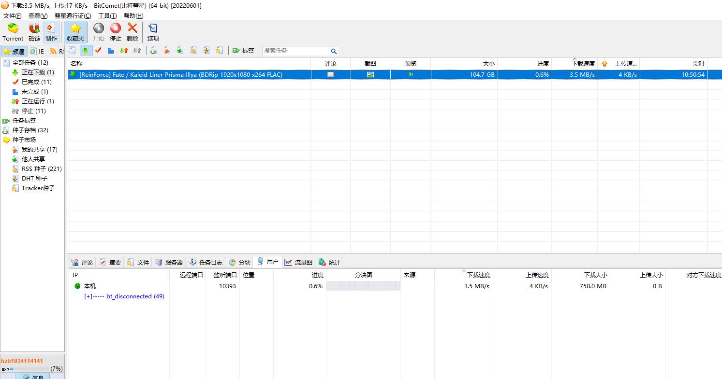Viewport: 722px width, 379px height.
Task: Select 全部任务 (12) in tree
Action: [30, 62]
